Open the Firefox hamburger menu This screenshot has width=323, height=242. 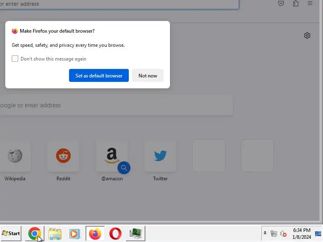310,3
